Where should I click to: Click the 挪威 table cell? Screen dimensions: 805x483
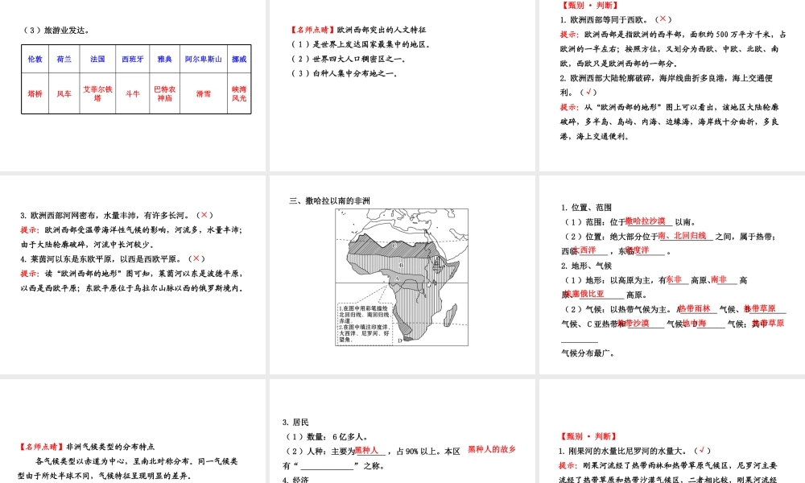[x=239, y=59]
